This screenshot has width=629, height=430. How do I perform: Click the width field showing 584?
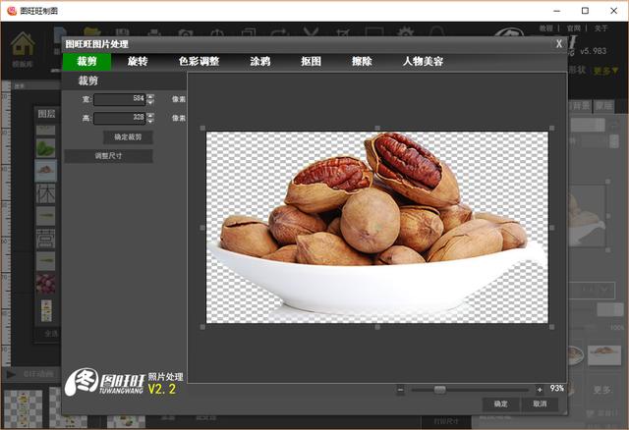tap(120, 99)
